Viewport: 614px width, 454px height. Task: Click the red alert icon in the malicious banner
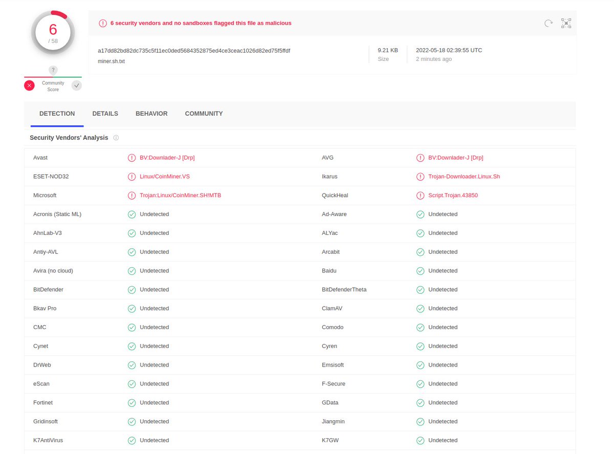coord(103,23)
